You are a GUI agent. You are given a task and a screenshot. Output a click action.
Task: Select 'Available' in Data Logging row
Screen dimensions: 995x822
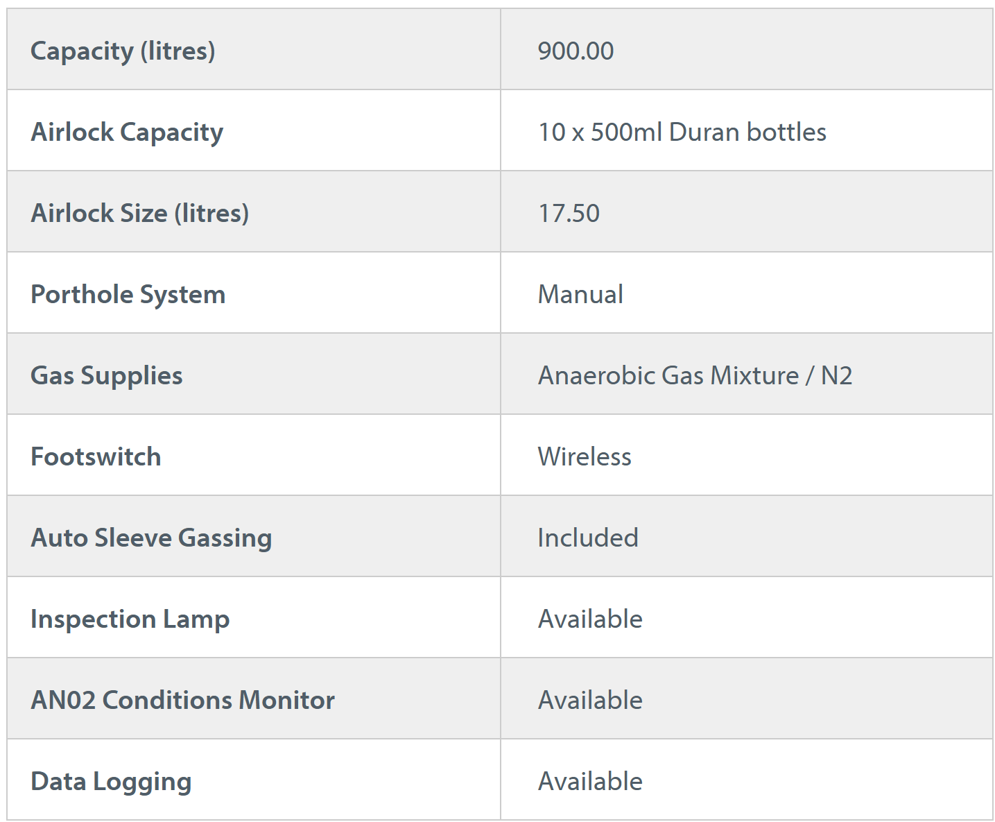(590, 781)
